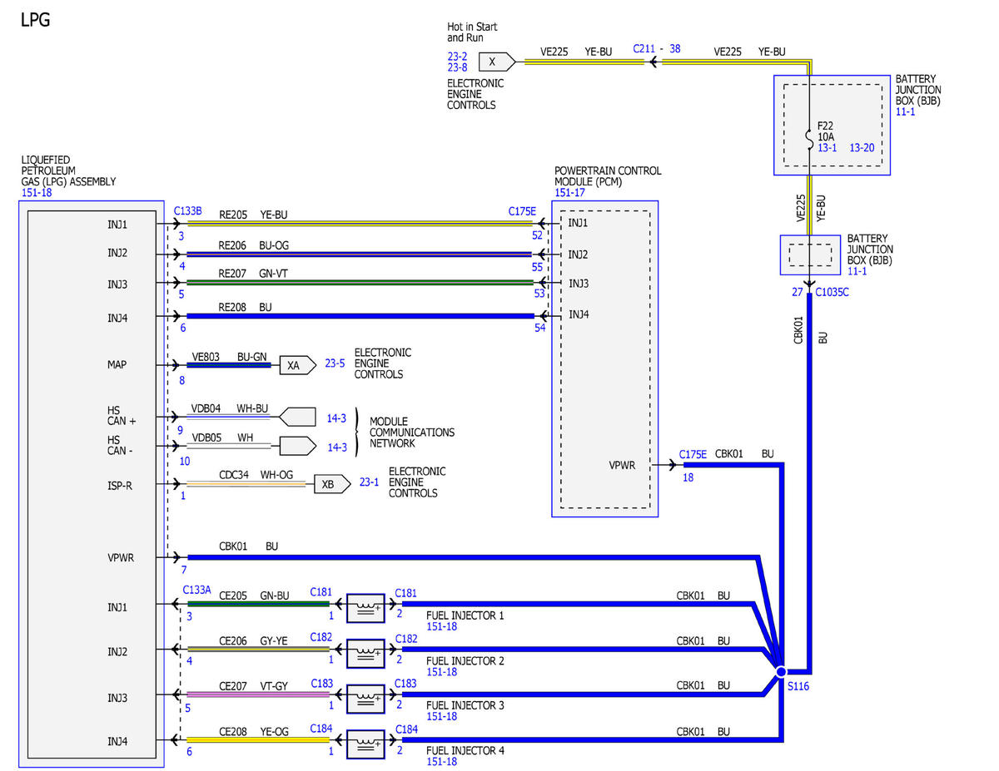Click the S116 splice dot
The image size is (999, 771).
[x=781, y=671]
